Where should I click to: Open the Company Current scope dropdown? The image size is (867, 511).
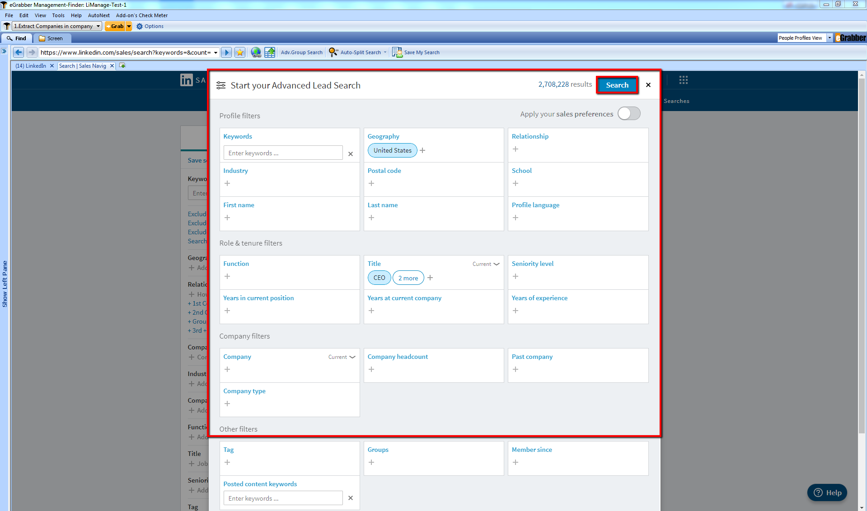[342, 357]
